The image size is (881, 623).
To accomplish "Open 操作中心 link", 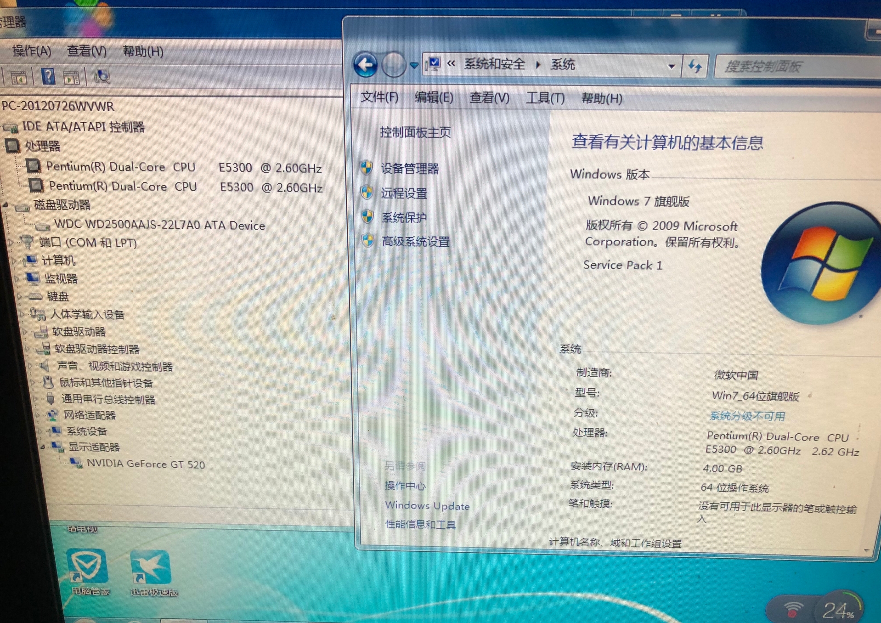I will (405, 486).
